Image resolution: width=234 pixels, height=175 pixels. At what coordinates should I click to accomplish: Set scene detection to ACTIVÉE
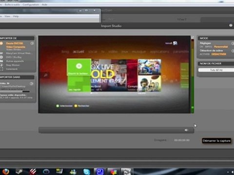(205, 54)
